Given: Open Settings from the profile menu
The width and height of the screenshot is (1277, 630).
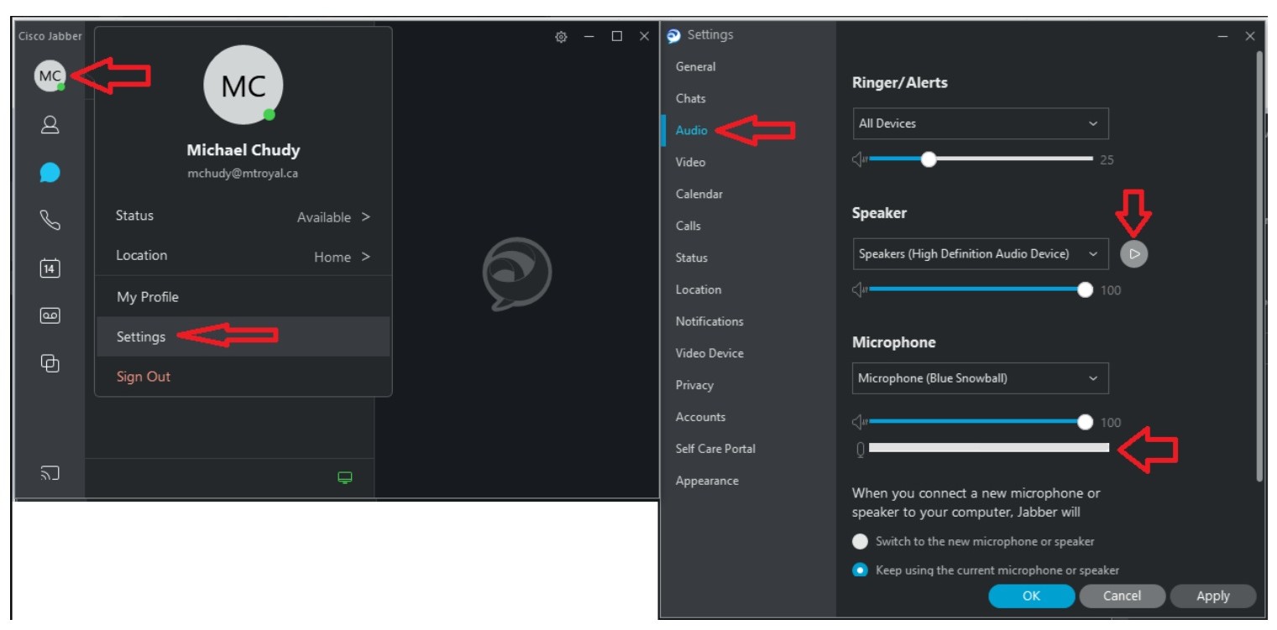Looking at the screenshot, I should click(141, 336).
